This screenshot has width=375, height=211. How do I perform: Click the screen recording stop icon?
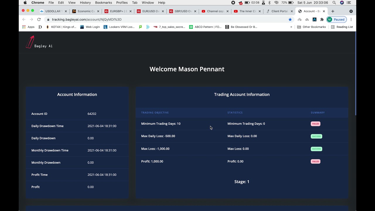(x=233, y=3)
